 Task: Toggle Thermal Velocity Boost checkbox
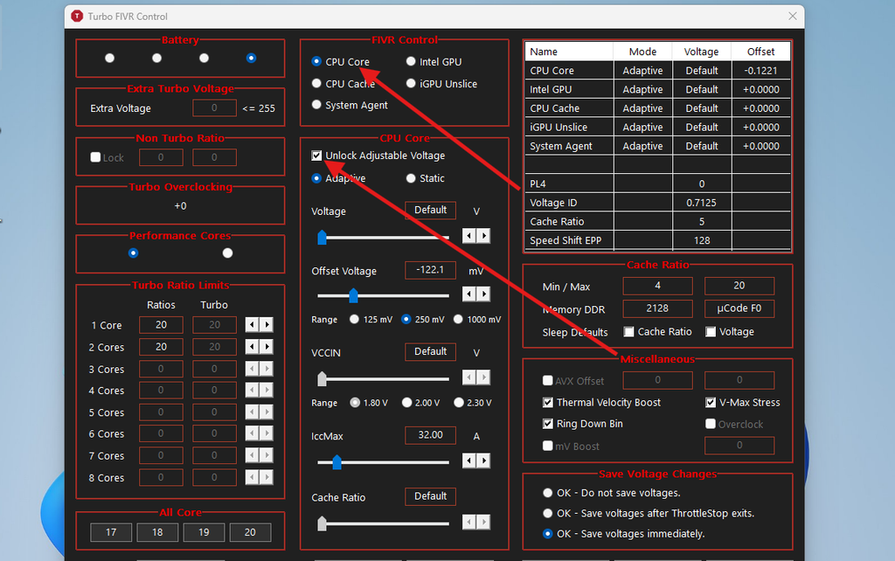pos(547,402)
